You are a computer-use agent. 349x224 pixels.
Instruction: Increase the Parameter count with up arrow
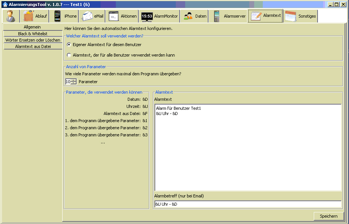click(x=73, y=80)
